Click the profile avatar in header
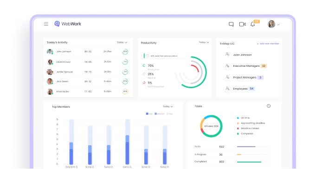309x169 pixels. (271, 24)
